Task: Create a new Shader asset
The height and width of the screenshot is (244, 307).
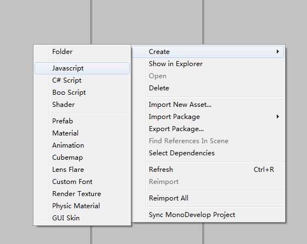Action: 82,105
